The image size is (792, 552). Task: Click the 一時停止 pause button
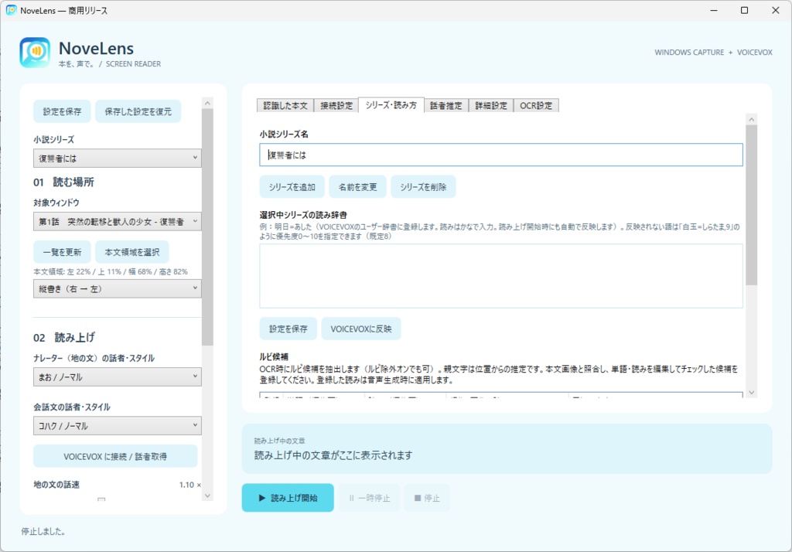click(x=369, y=498)
